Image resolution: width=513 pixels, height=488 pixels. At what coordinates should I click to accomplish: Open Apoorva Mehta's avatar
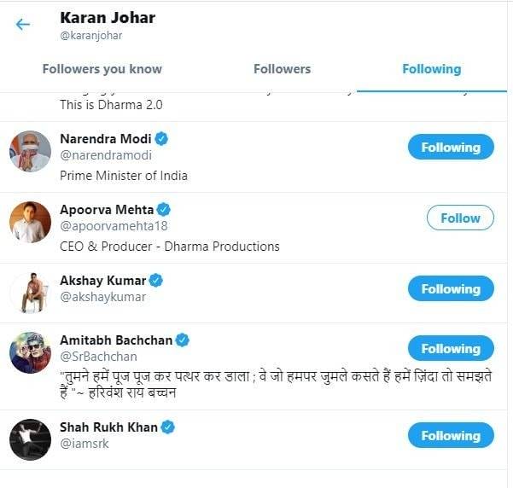click(30, 223)
